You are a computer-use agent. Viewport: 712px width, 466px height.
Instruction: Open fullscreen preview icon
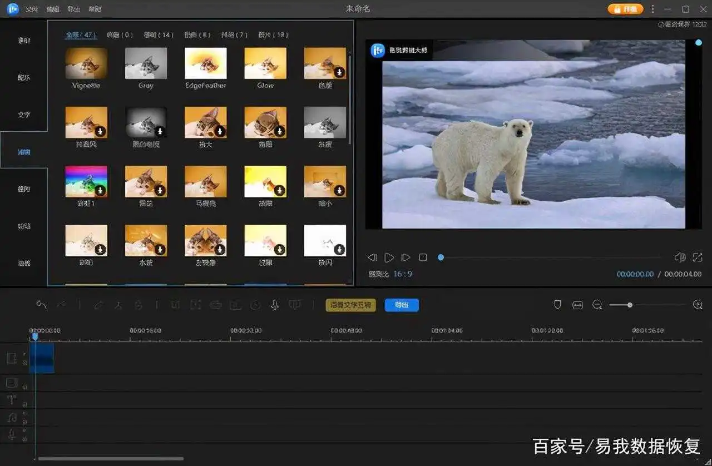698,257
